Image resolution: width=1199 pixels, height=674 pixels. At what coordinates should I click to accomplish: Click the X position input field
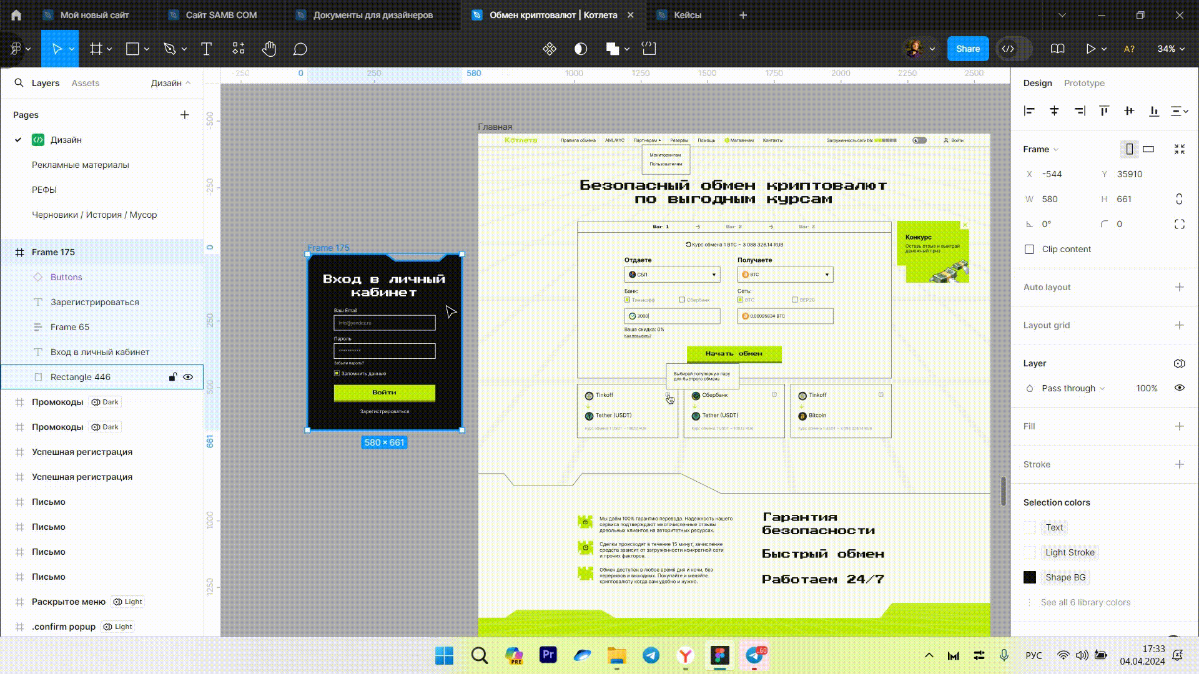coord(1055,174)
